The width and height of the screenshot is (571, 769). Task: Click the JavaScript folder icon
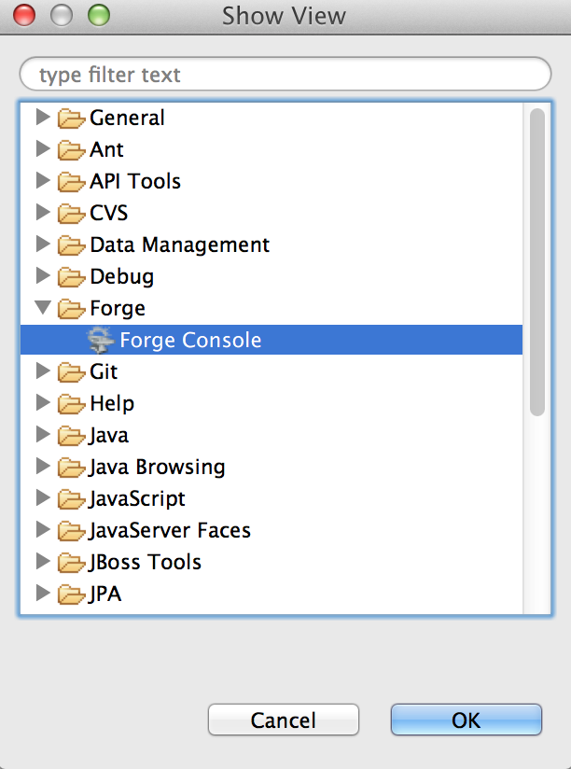coord(71,499)
